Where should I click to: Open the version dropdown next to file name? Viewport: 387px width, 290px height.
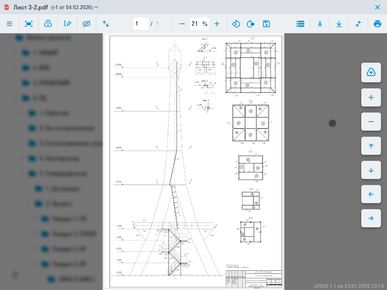click(x=96, y=7)
